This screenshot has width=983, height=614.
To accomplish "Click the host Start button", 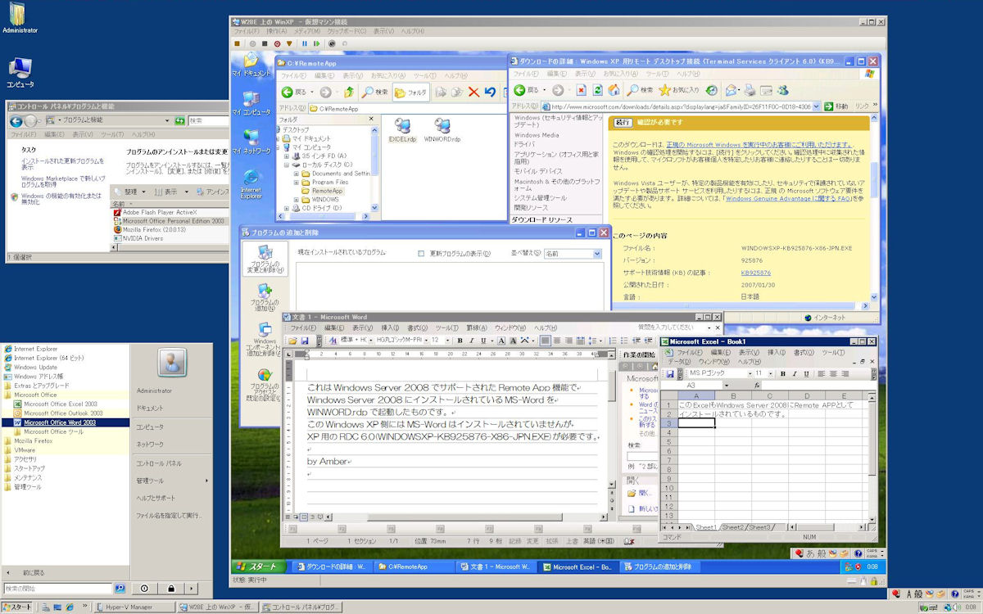I will point(16,607).
